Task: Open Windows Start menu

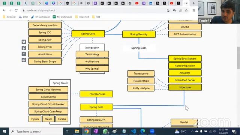Action: pos(4,131)
